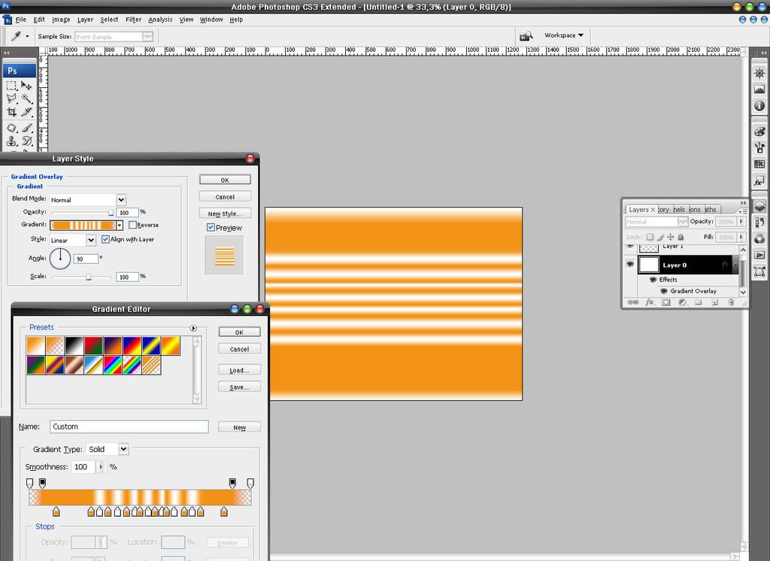Screen dimensions: 770x561
Task: Open the Image menu
Action: point(61,20)
